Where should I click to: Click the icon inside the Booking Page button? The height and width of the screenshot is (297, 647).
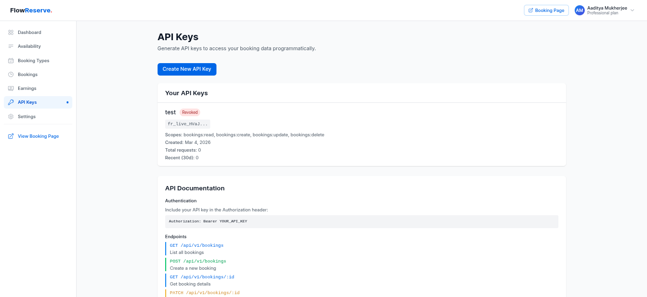click(x=531, y=10)
